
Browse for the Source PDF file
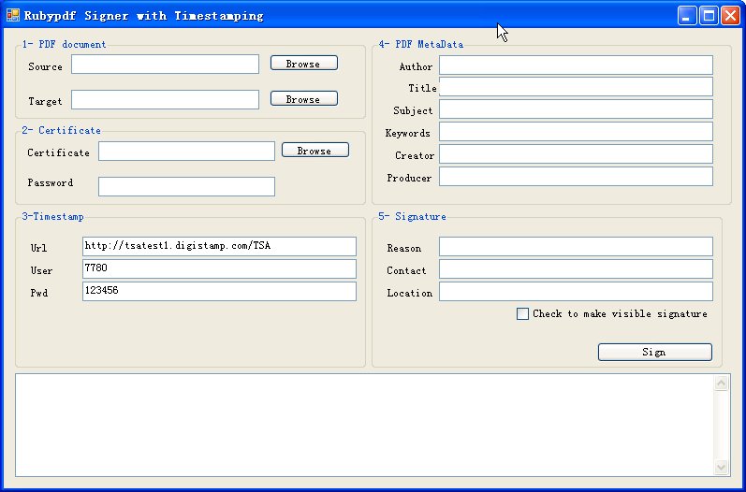click(x=304, y=64)
